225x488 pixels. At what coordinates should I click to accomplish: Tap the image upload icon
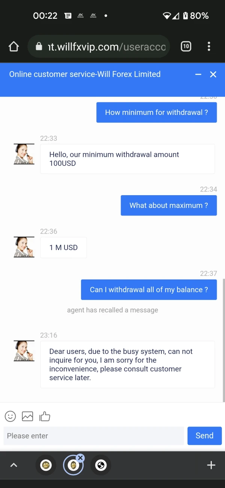[x=27, y=416]
